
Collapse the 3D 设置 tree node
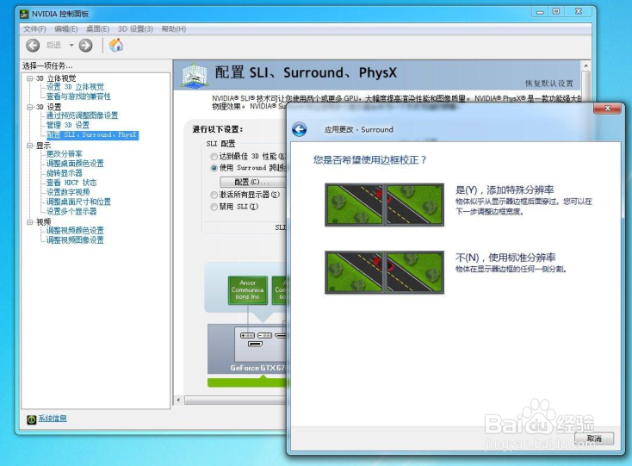pyautogui.click(x=30, y=107)
